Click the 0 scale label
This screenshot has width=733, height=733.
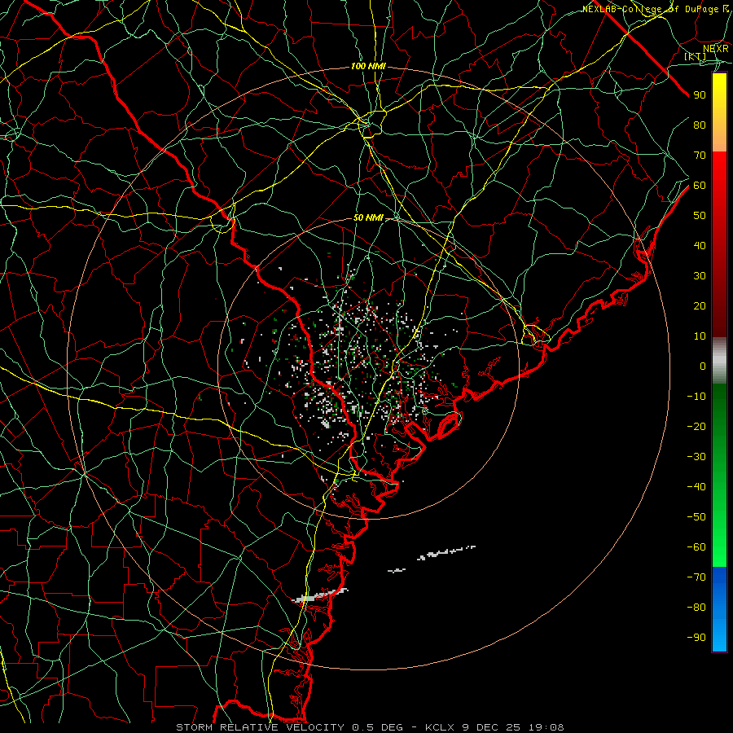tap(703, 366)
